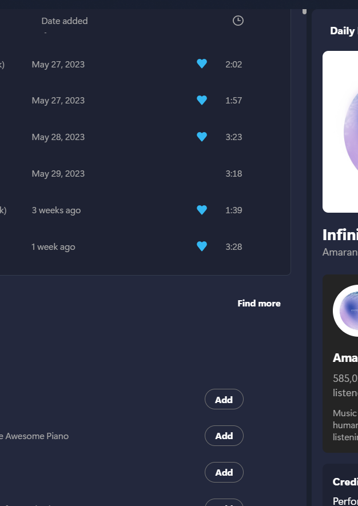Click the track list scrollbar at the top right
This screenshot has width=358, height=506.
[x=304, y=11]
